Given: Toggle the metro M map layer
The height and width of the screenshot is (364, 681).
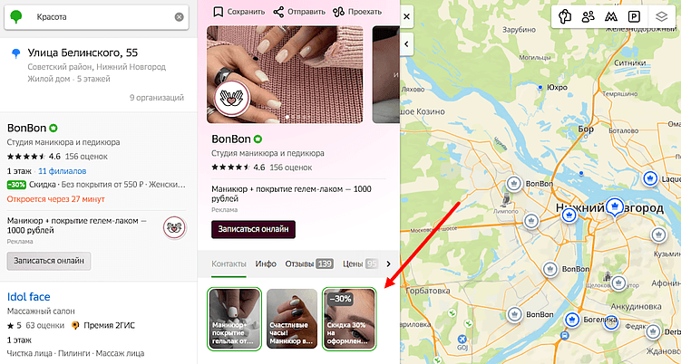Looking at the screenshot, I should tap(611, 17).
